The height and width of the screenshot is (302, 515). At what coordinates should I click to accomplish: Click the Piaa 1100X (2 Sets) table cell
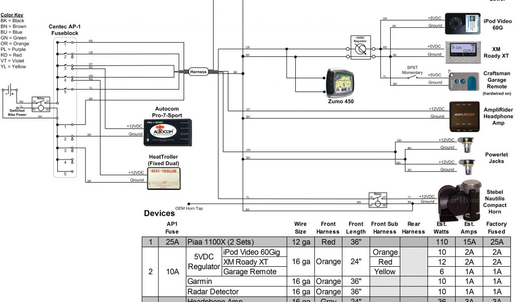point(236,242)
